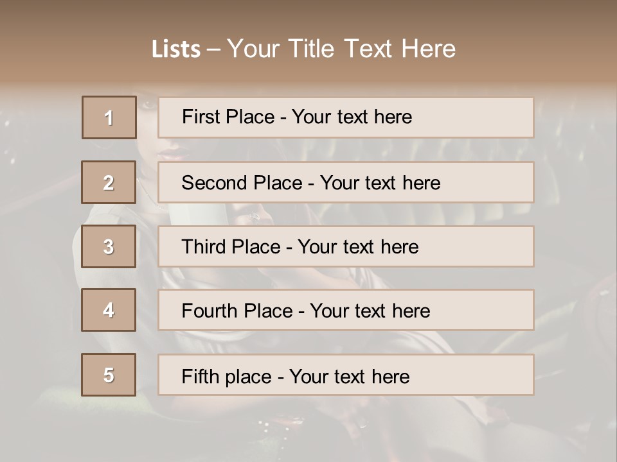Click "Your Title Text Here" in the title
This screenshot has width=617, height=462.
(341, 49)
